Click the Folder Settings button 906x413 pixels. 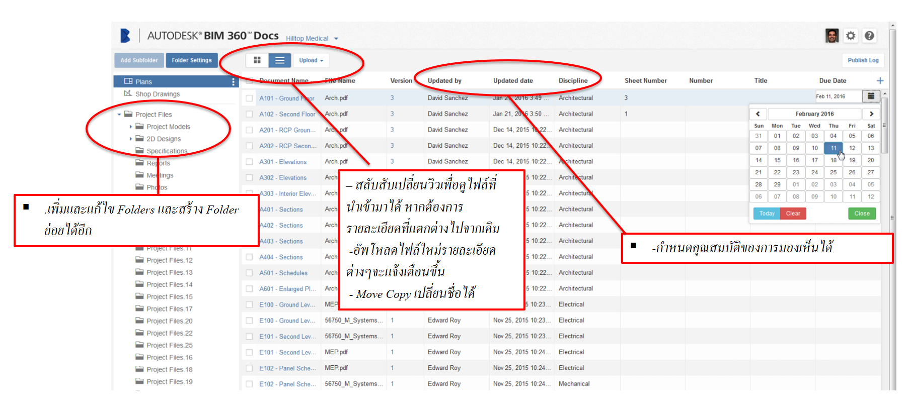point(192,60)
